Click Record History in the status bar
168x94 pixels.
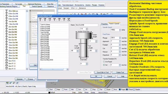tap(103, 92)
